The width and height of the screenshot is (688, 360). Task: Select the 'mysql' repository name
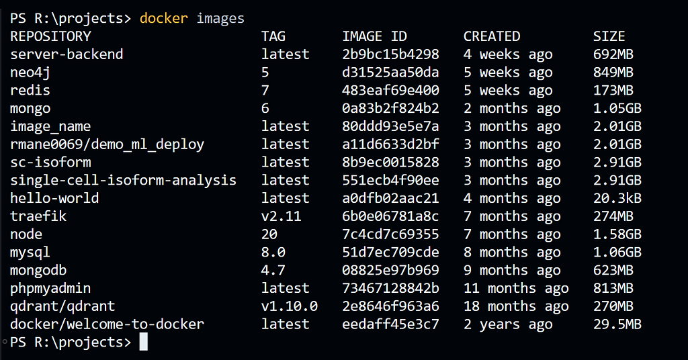[30, 253]
